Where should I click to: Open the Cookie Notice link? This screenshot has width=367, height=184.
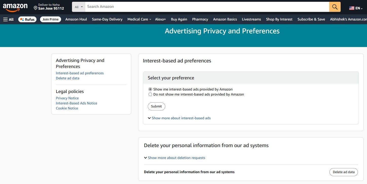[67, 108]
